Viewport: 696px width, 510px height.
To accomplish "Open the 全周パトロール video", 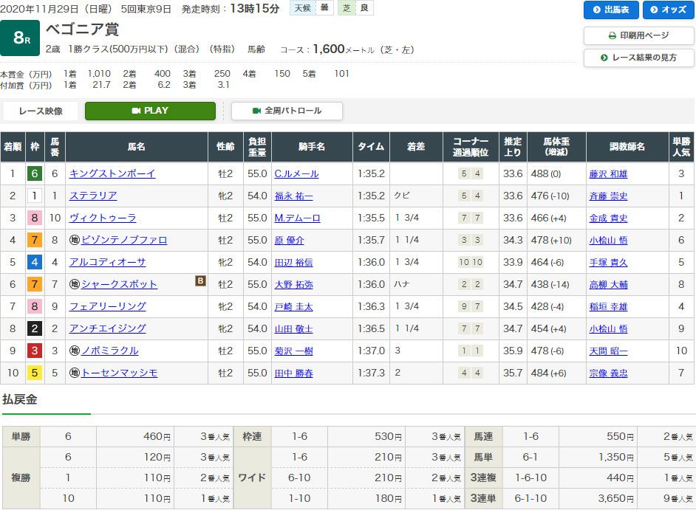I will coord(287,111).
